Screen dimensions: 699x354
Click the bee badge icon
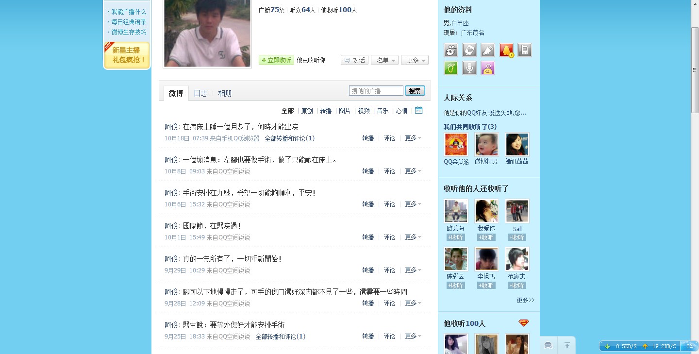click(x=451, y=50)
